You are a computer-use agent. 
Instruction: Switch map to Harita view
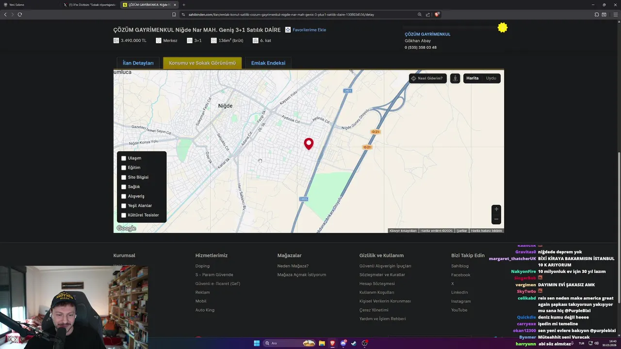point(473,78)
